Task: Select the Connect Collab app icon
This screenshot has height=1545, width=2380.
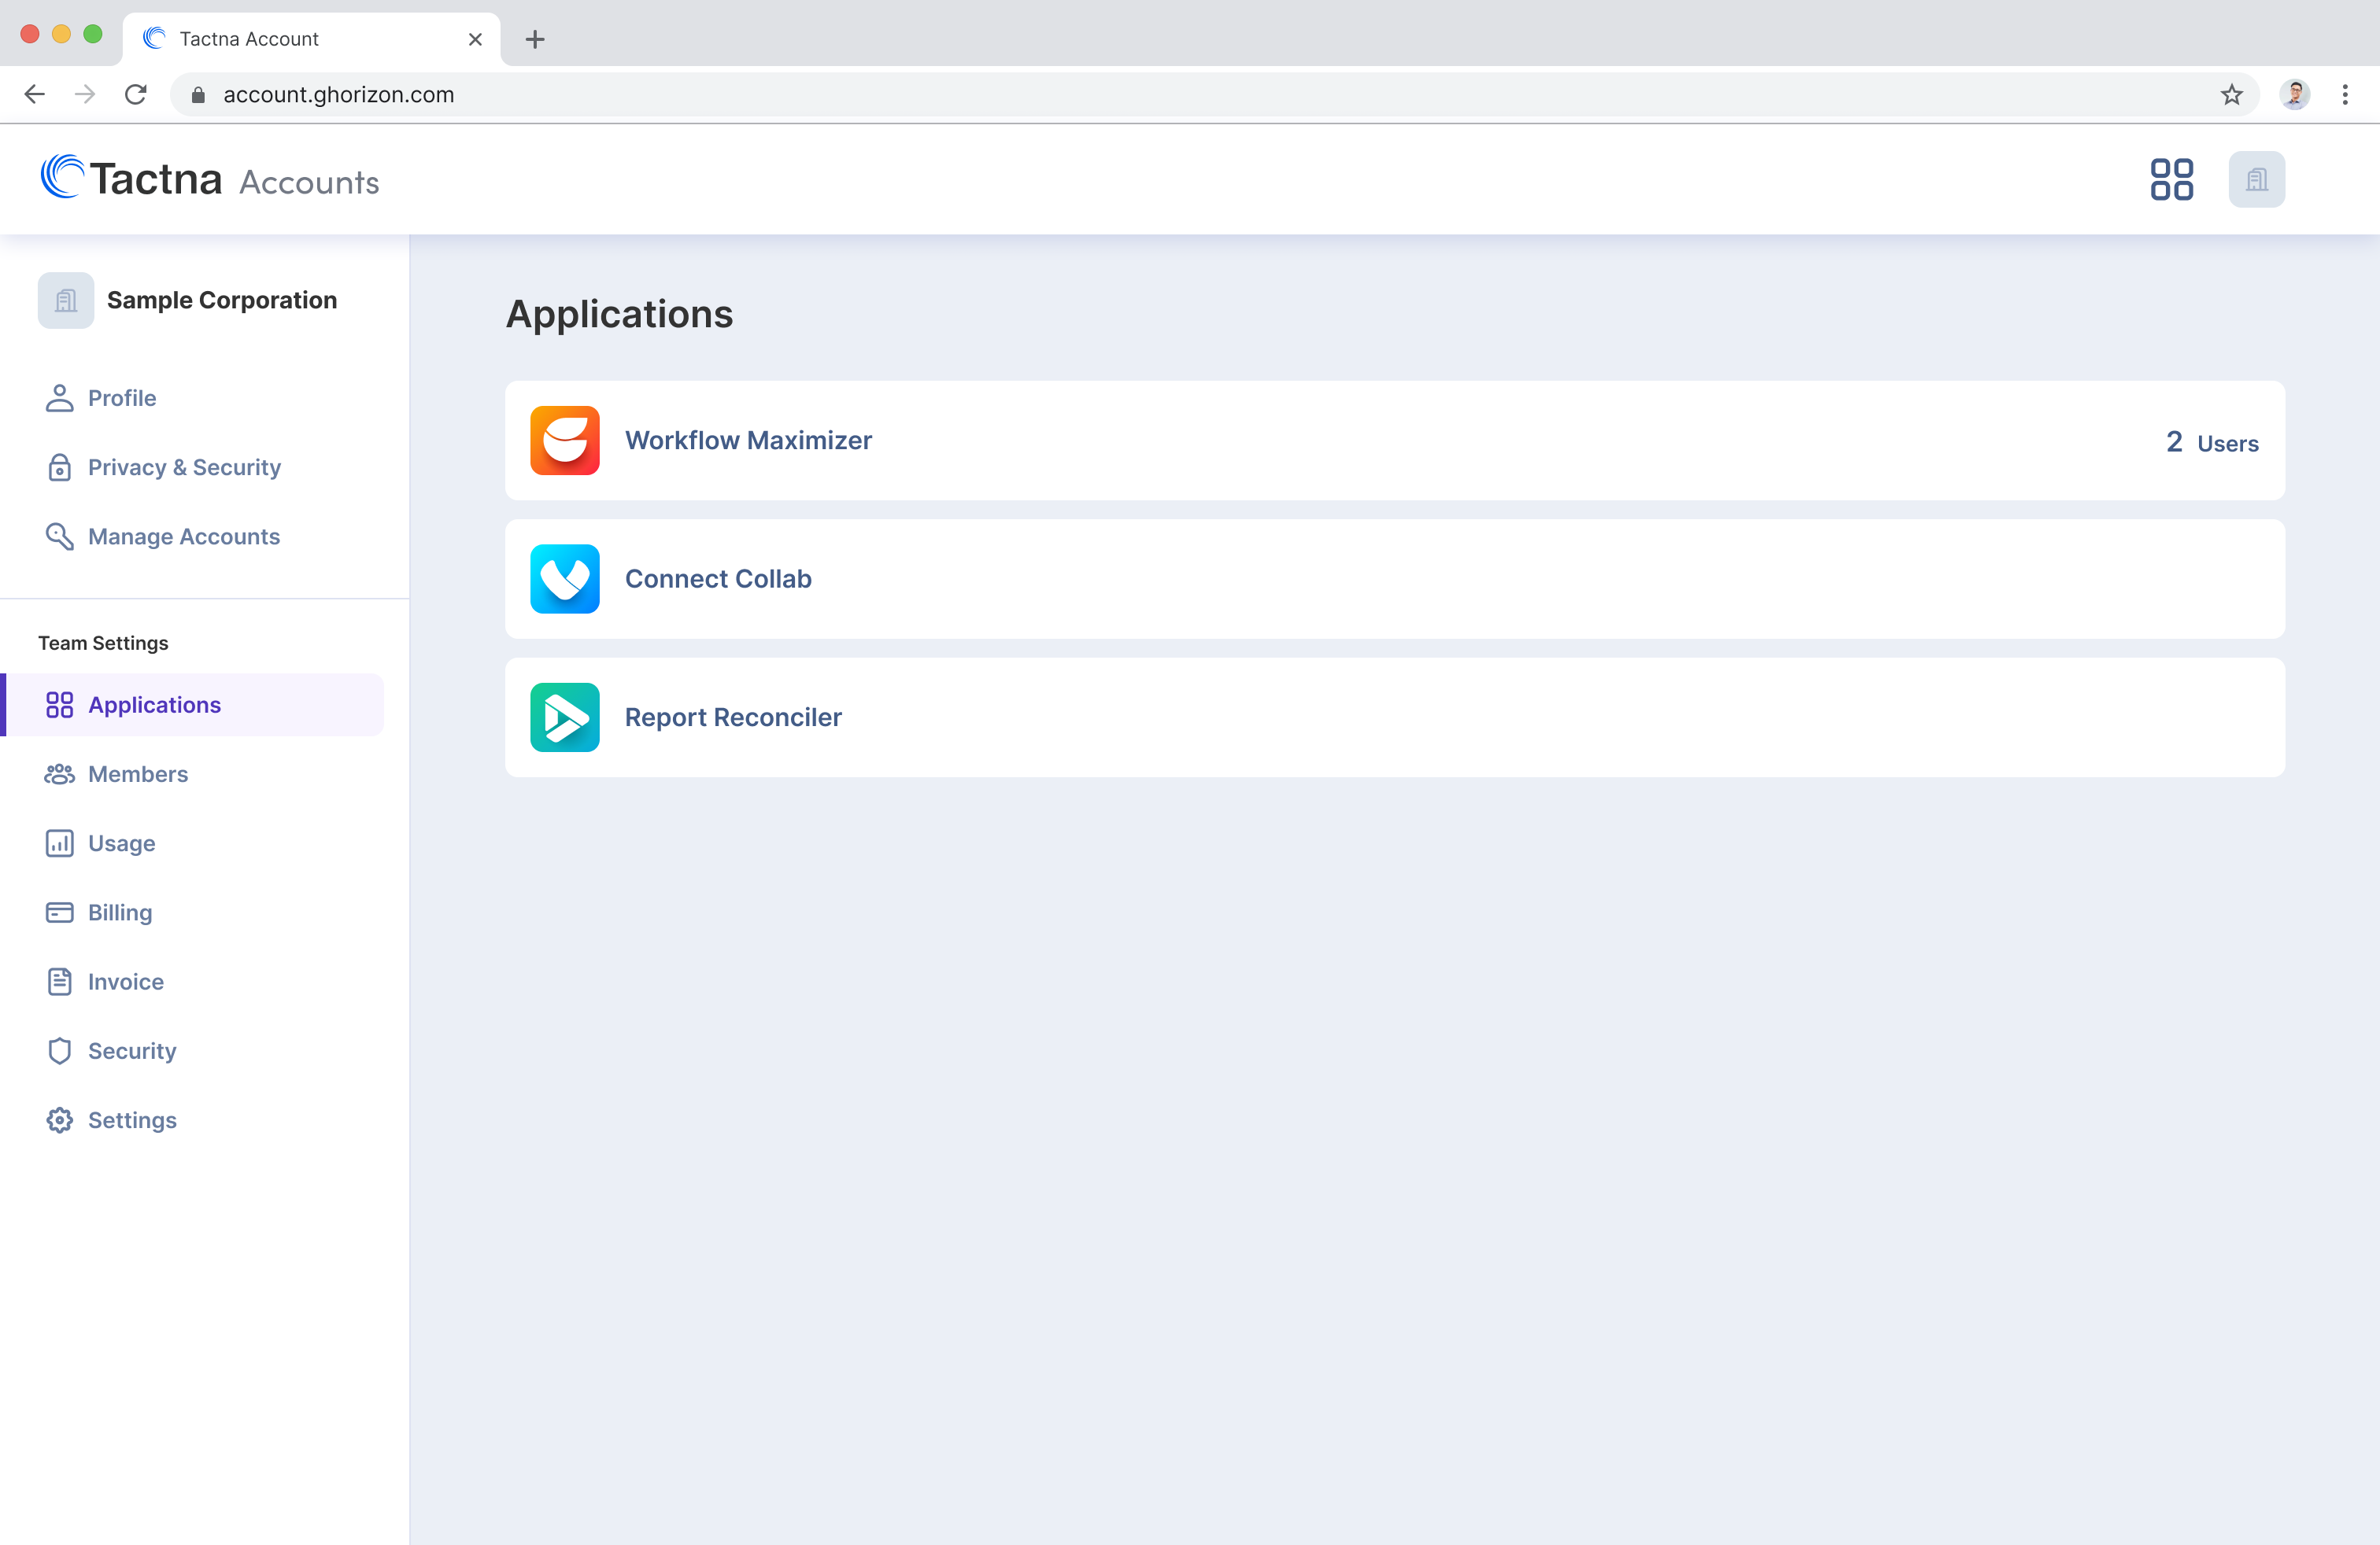Action: click(x=564, y=579)
